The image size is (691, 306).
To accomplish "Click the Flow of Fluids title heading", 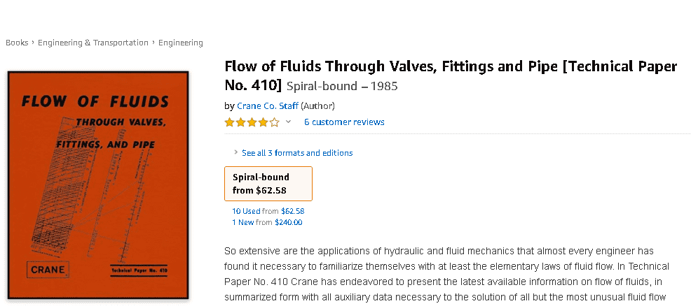I will 450,67.
